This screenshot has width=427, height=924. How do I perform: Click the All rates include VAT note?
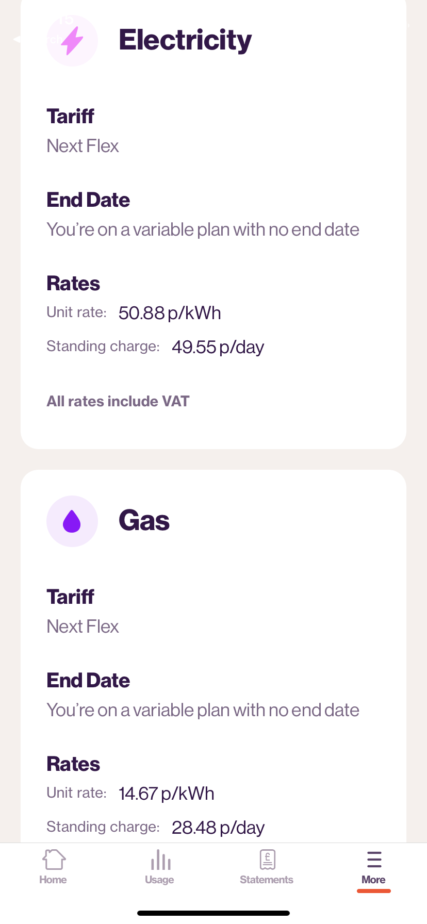click(118, 401)
